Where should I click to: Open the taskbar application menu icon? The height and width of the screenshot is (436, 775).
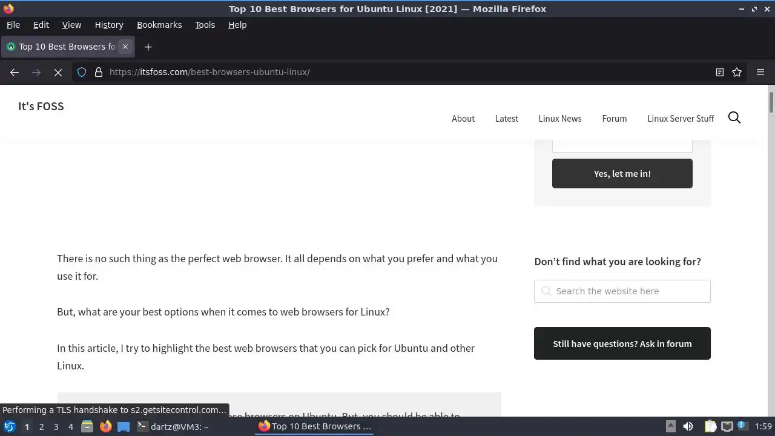click(10, 427)
